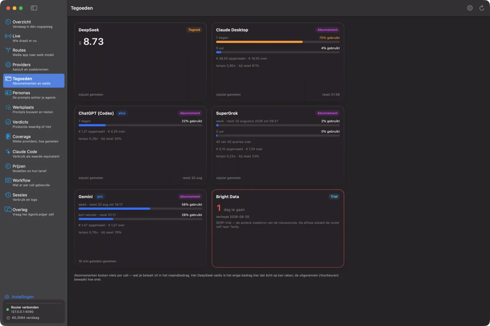This screenshot has width=490, height=326.
Task: Click the plus badge on ChatGPT (Codex)
Action: tap(122, 113)
